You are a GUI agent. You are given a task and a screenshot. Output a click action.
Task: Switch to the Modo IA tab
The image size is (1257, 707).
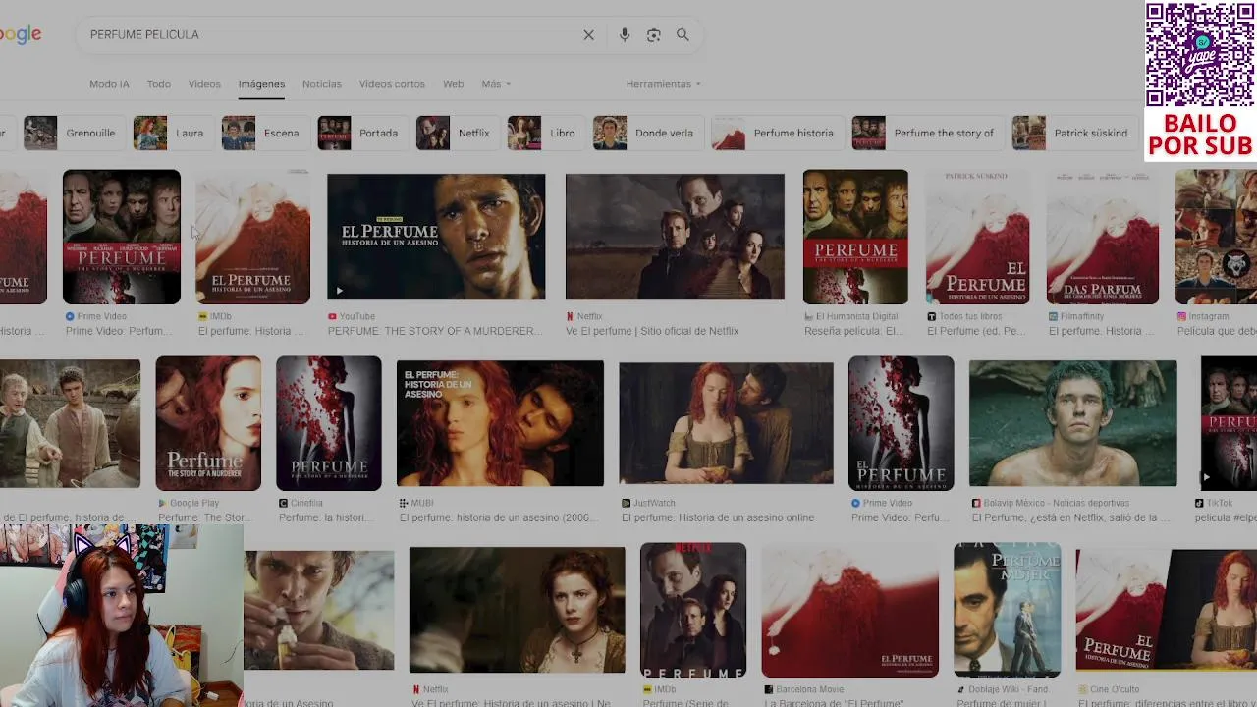pyautogui.click(x=109, y=84)
